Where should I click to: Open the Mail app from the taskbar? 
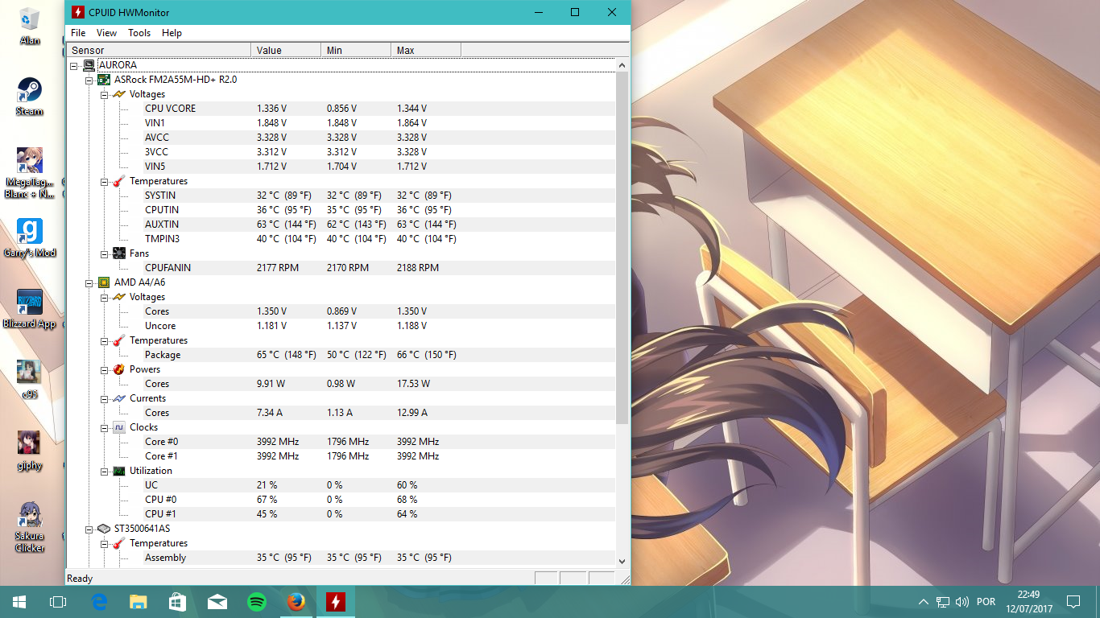pyautogui.click(x=217, y=602)
